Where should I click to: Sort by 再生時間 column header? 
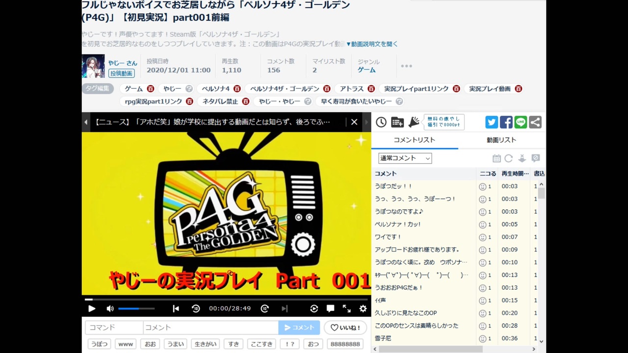point(515,174)
